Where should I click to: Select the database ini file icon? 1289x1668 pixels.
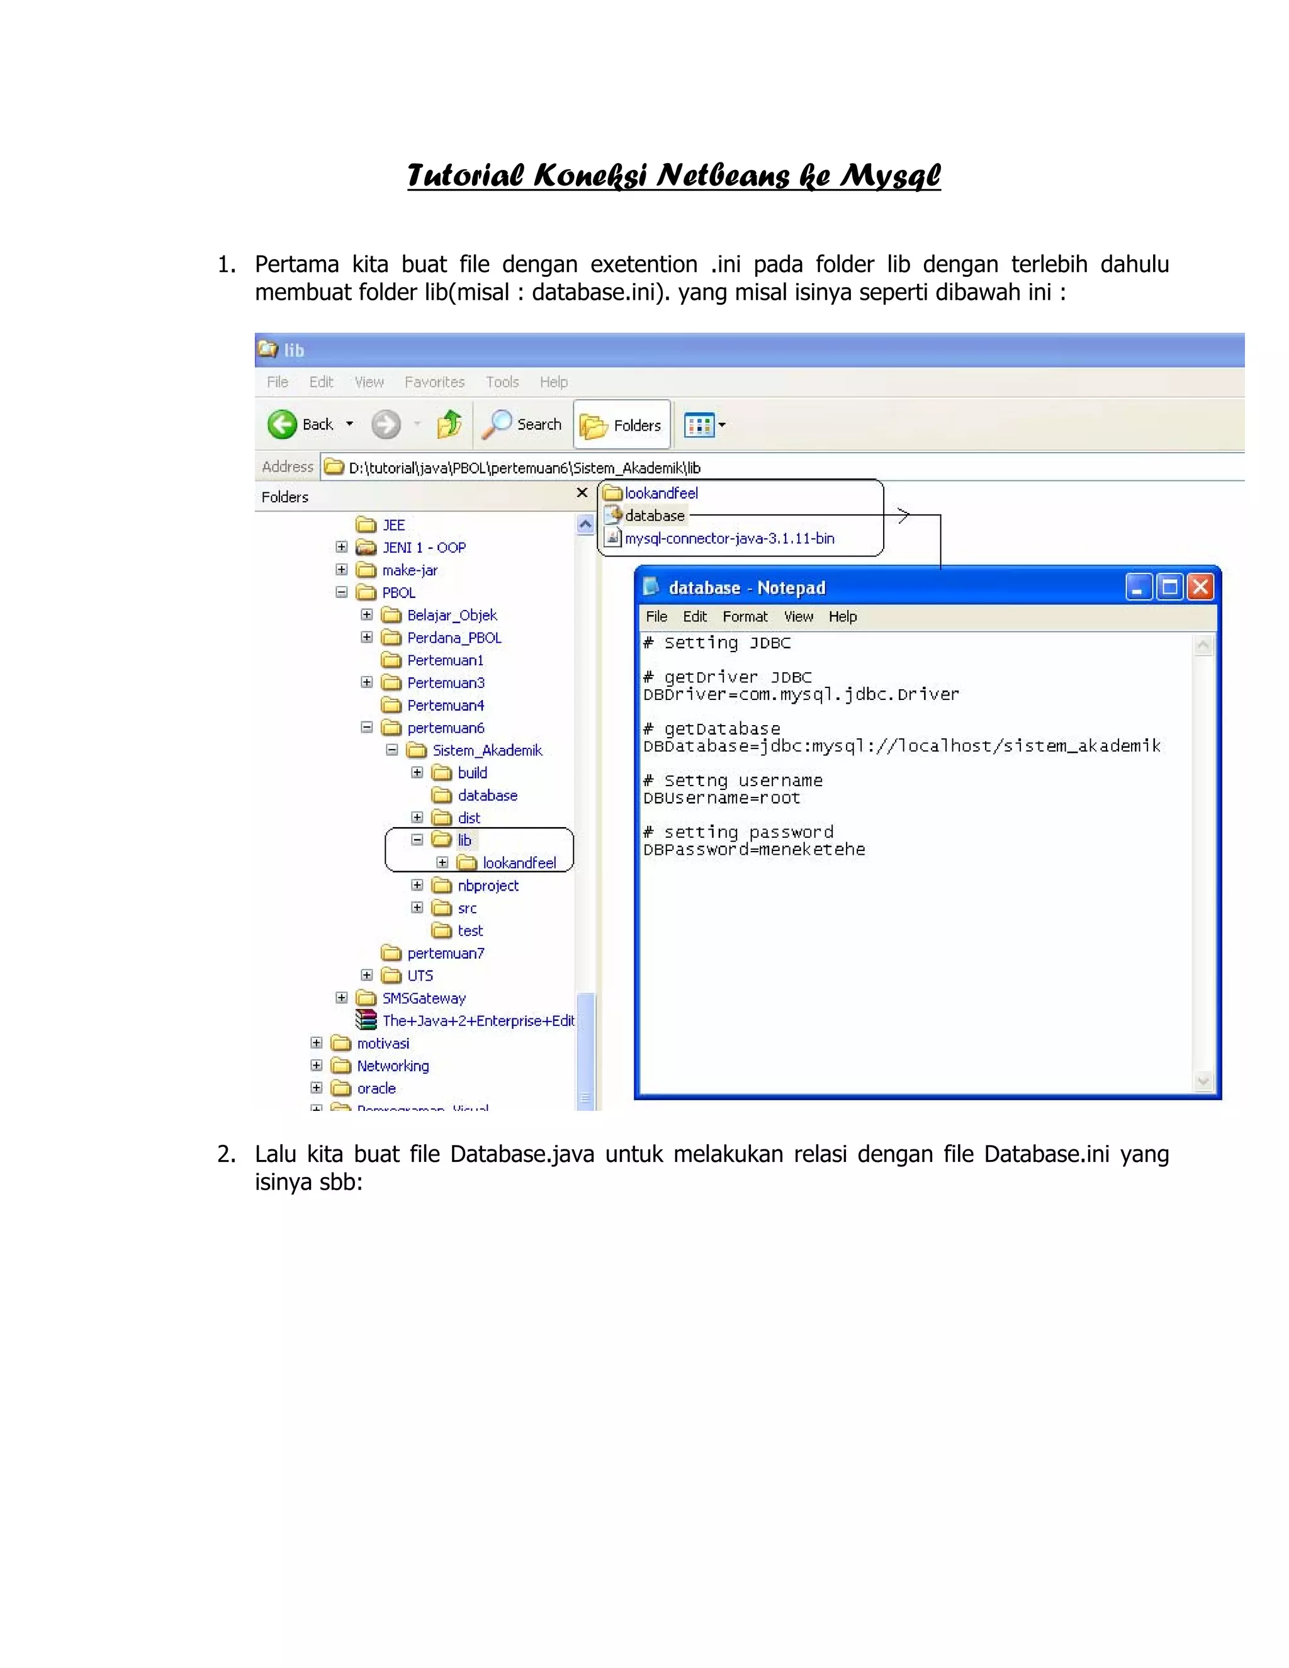(x=613, y=516)
